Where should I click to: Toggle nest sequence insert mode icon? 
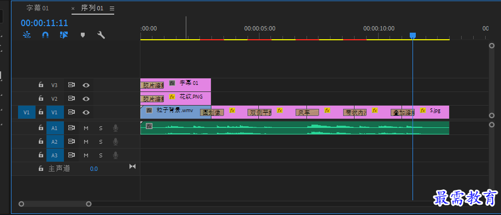click(27, 35)
